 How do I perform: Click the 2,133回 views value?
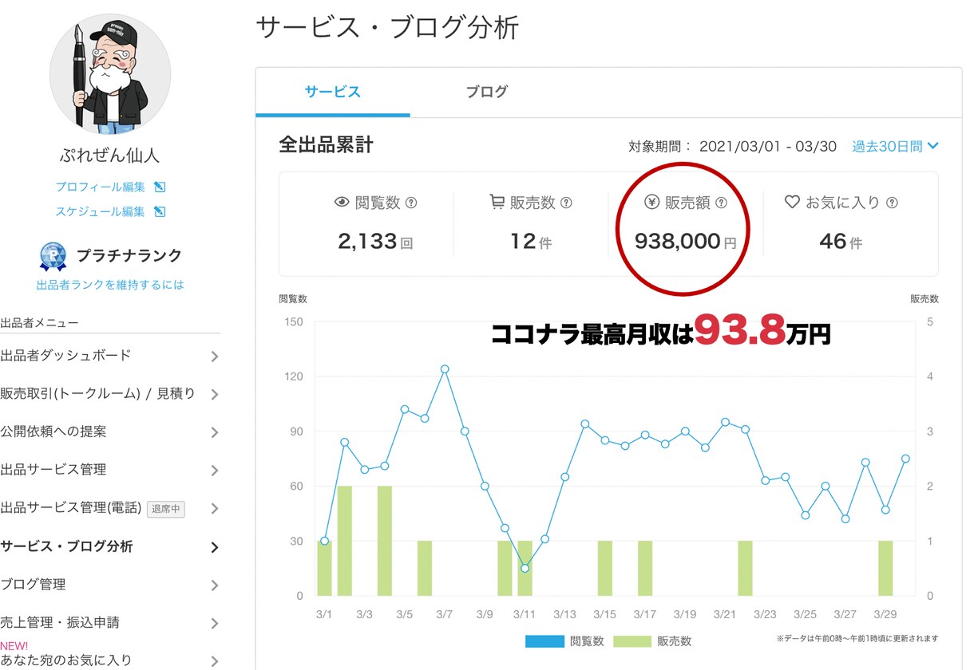point(375,241)
